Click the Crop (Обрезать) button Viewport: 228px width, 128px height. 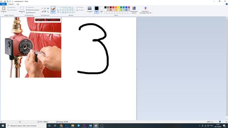30,7
